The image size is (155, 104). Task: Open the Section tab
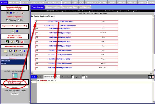[25, 3]
